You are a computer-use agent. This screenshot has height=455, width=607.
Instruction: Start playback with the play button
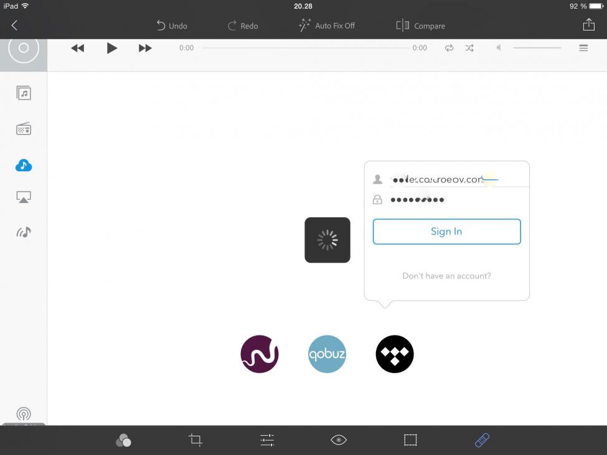112,48
